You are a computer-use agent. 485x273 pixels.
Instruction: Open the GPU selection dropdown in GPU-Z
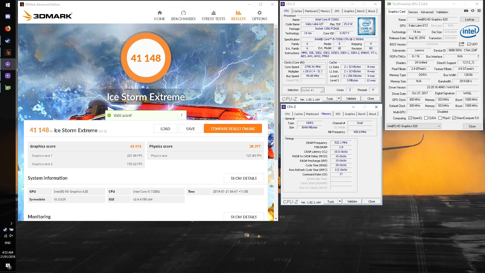coord(414,126)
